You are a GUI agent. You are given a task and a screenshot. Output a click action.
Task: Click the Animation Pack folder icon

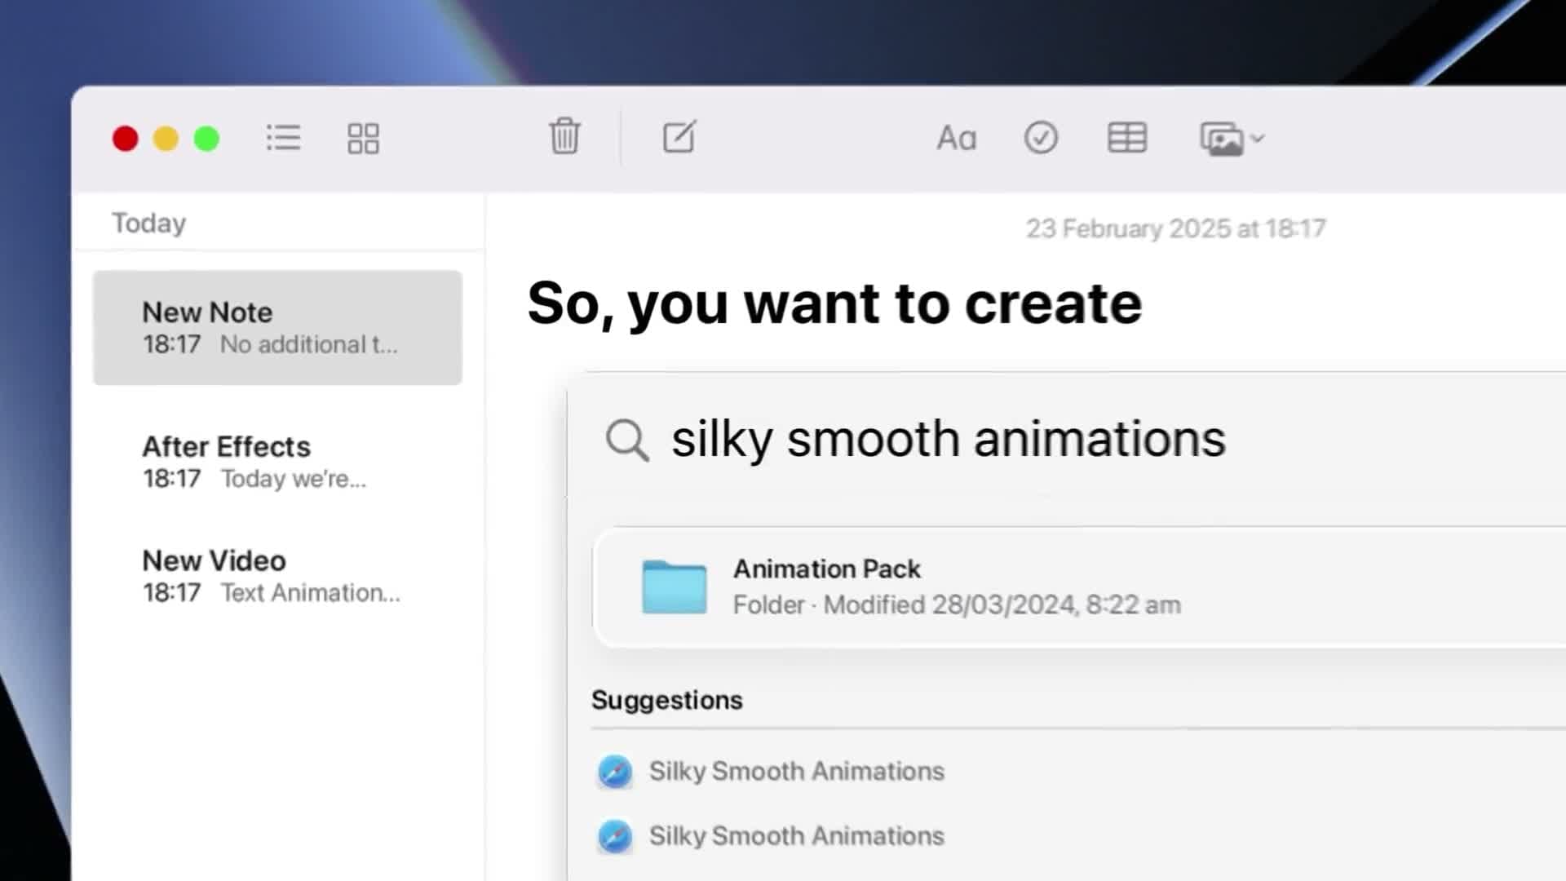[x=674, y=587]
